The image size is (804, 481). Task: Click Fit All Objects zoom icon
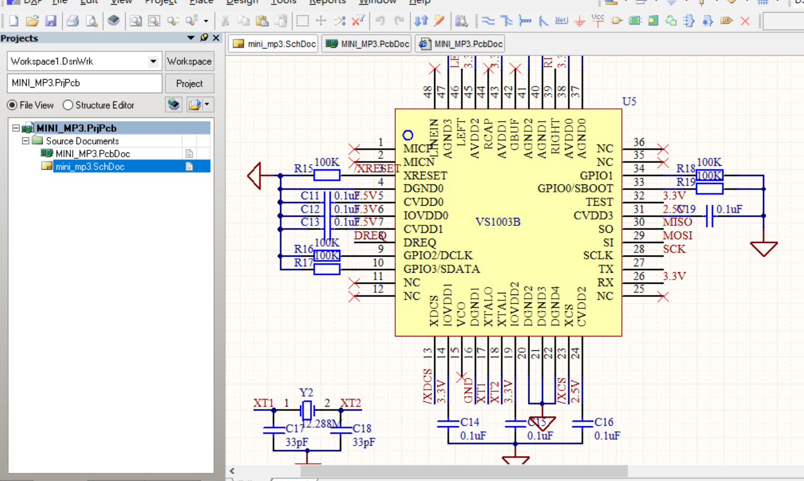[x=136, y=21]
